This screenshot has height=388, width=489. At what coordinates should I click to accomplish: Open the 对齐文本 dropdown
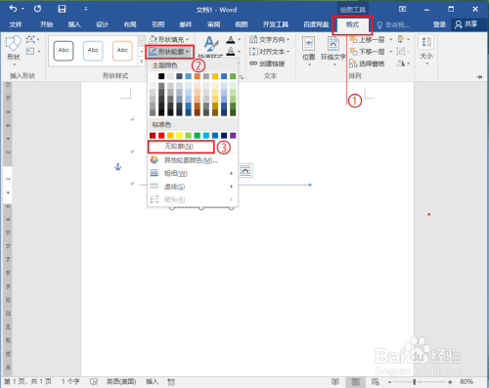point(269,52)
